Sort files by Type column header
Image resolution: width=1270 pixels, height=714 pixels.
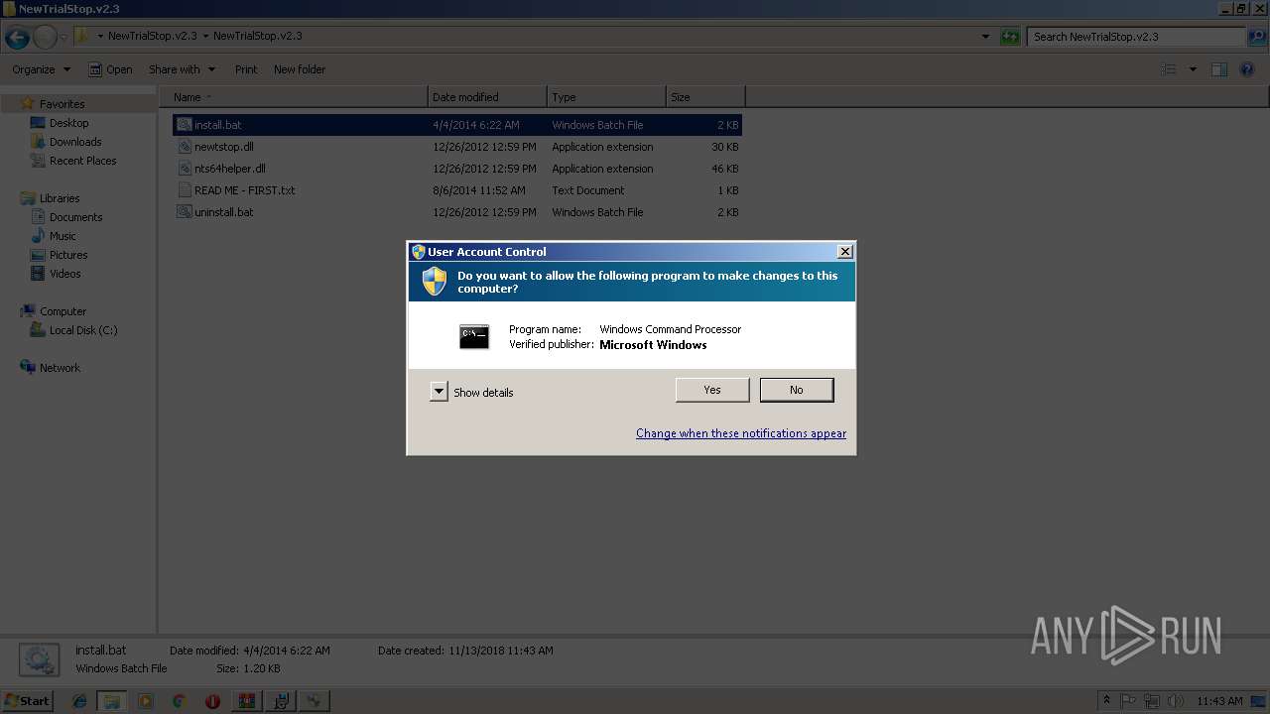click(606, 97)
